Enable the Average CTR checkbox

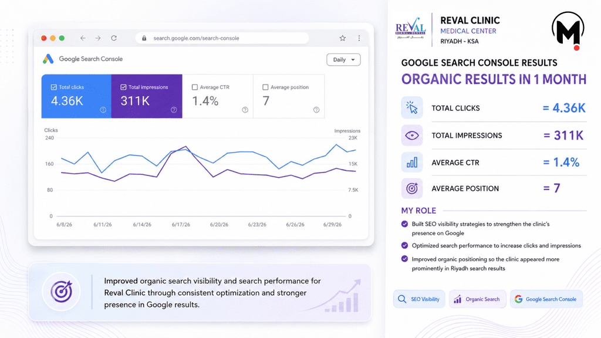pyautogui.click(x=195, y=87)
